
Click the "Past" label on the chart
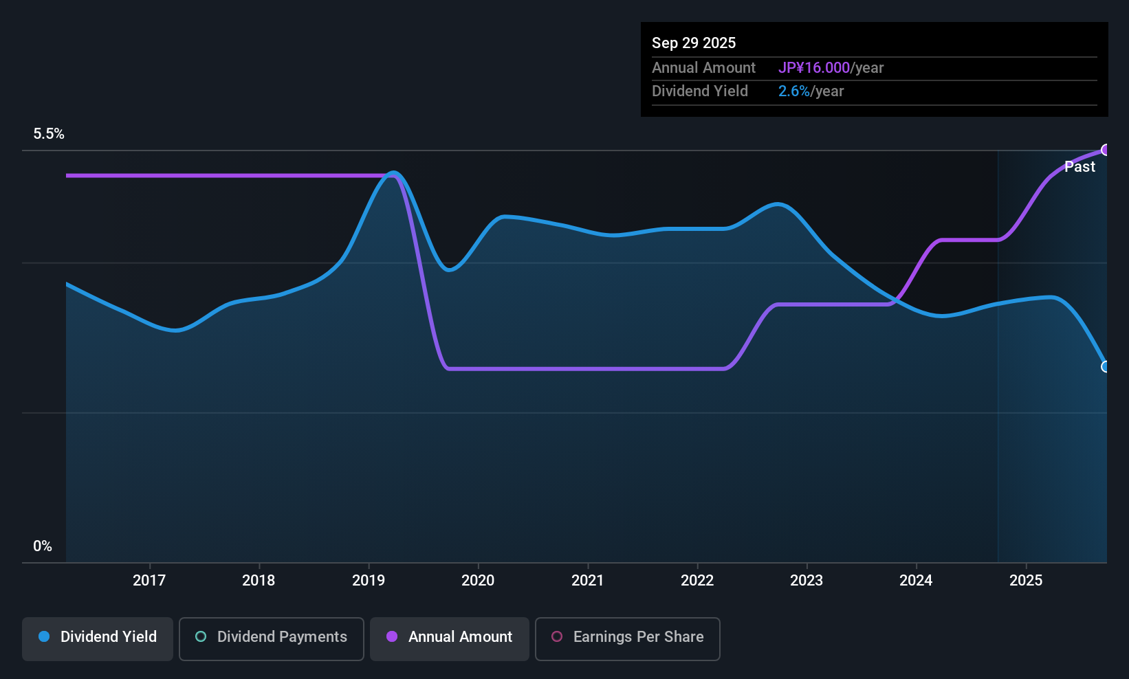coord(1079,167)
